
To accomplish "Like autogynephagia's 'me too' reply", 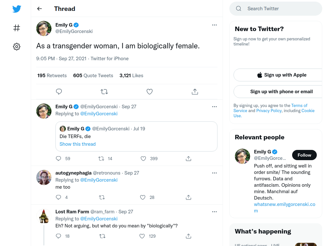I will [x=143, y=197].
